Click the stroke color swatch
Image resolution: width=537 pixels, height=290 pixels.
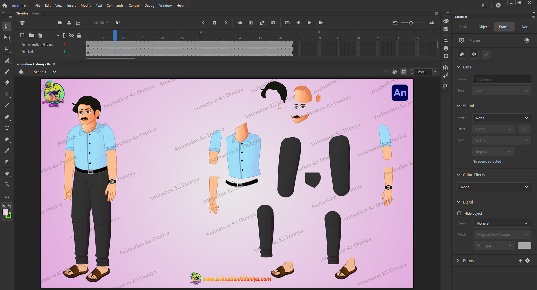click(9, 216)
